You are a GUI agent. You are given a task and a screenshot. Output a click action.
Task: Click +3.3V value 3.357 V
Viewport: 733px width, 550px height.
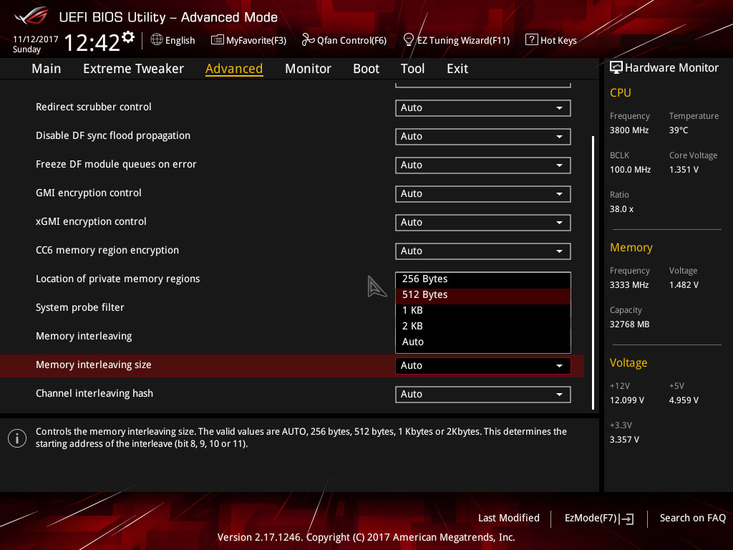624,440
